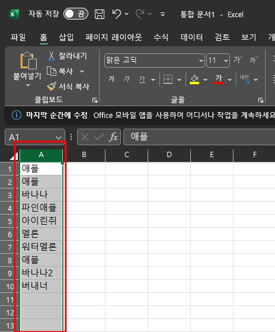
Task: Expand the 붙여넣기 options arrow
Action: [28, 85]
